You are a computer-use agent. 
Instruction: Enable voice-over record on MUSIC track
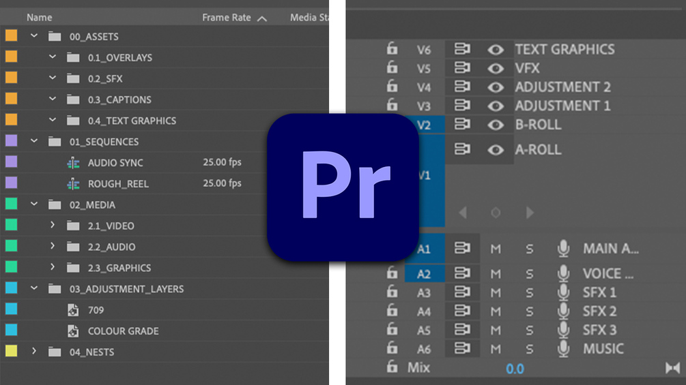coord(564,348)
